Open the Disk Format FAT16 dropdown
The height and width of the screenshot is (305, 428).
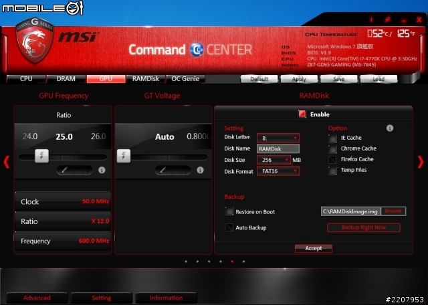pos(278,171)
